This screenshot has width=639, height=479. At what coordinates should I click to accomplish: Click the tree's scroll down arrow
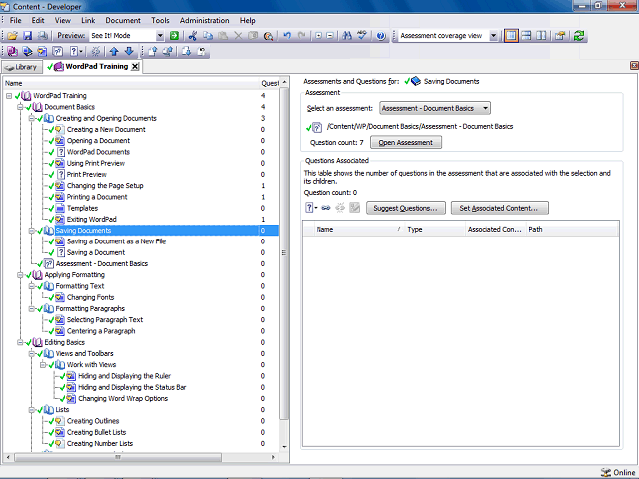click(x=284, y=447)
